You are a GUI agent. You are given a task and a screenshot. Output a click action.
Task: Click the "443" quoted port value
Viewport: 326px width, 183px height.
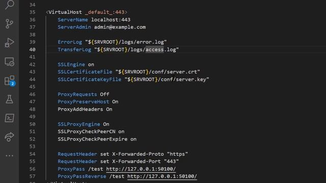(x=172, y=162)
